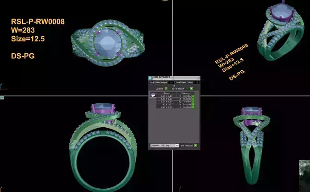This screenshot has width=310, height=192.
Task: Click the W=283 text in top-left viewport
Action: [x=23, y=30]
